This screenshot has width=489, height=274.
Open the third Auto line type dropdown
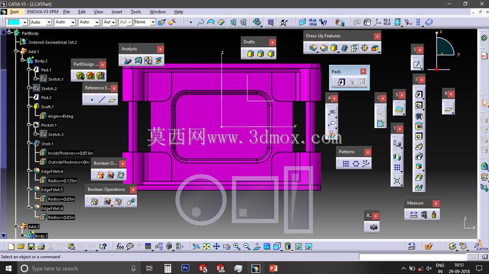(97, 22)
